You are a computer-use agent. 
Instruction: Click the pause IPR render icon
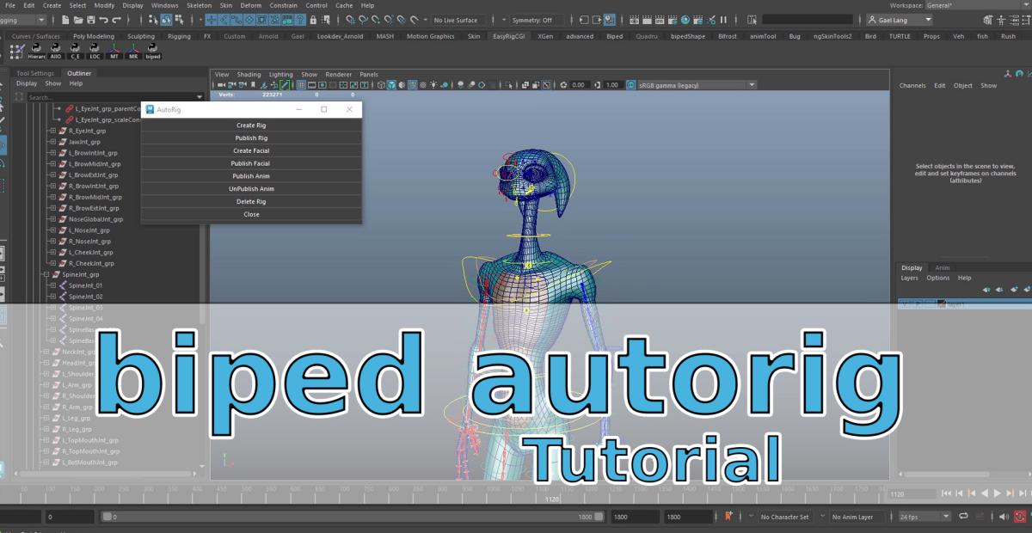click(x=723, y=20)
